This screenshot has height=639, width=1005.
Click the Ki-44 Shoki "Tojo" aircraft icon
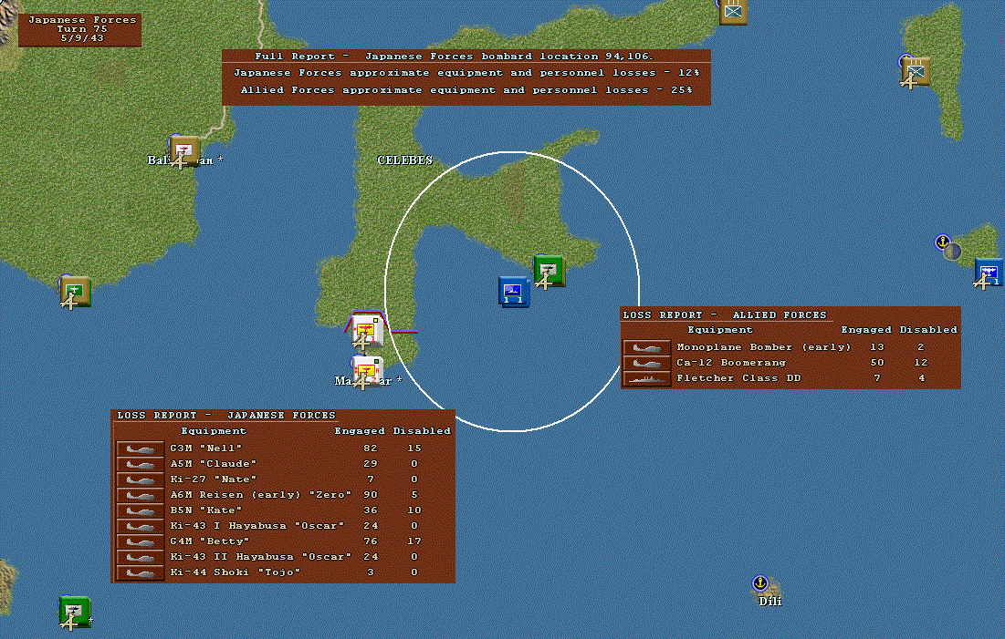141,572
